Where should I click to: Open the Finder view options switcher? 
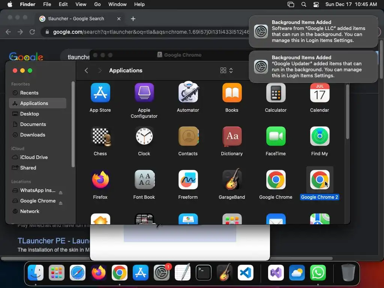click(226, 70)
